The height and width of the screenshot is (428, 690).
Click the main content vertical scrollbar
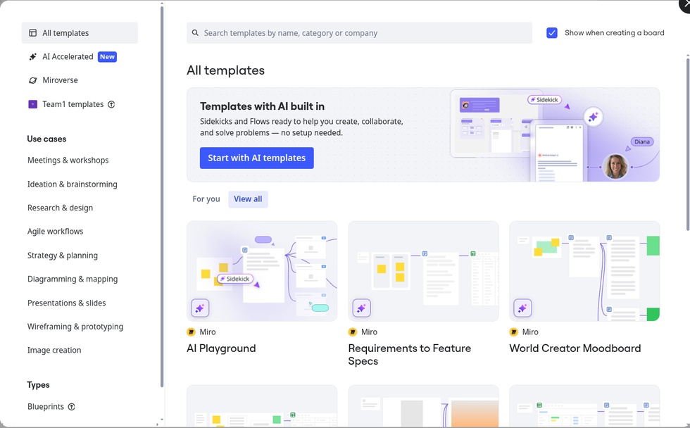pyautogui.click(x=688, y=144)
